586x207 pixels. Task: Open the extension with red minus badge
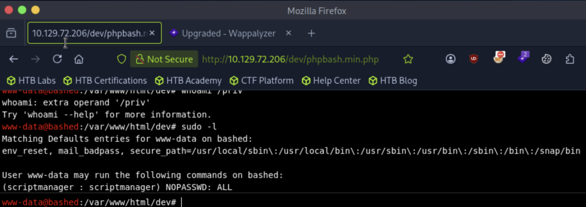498,58
